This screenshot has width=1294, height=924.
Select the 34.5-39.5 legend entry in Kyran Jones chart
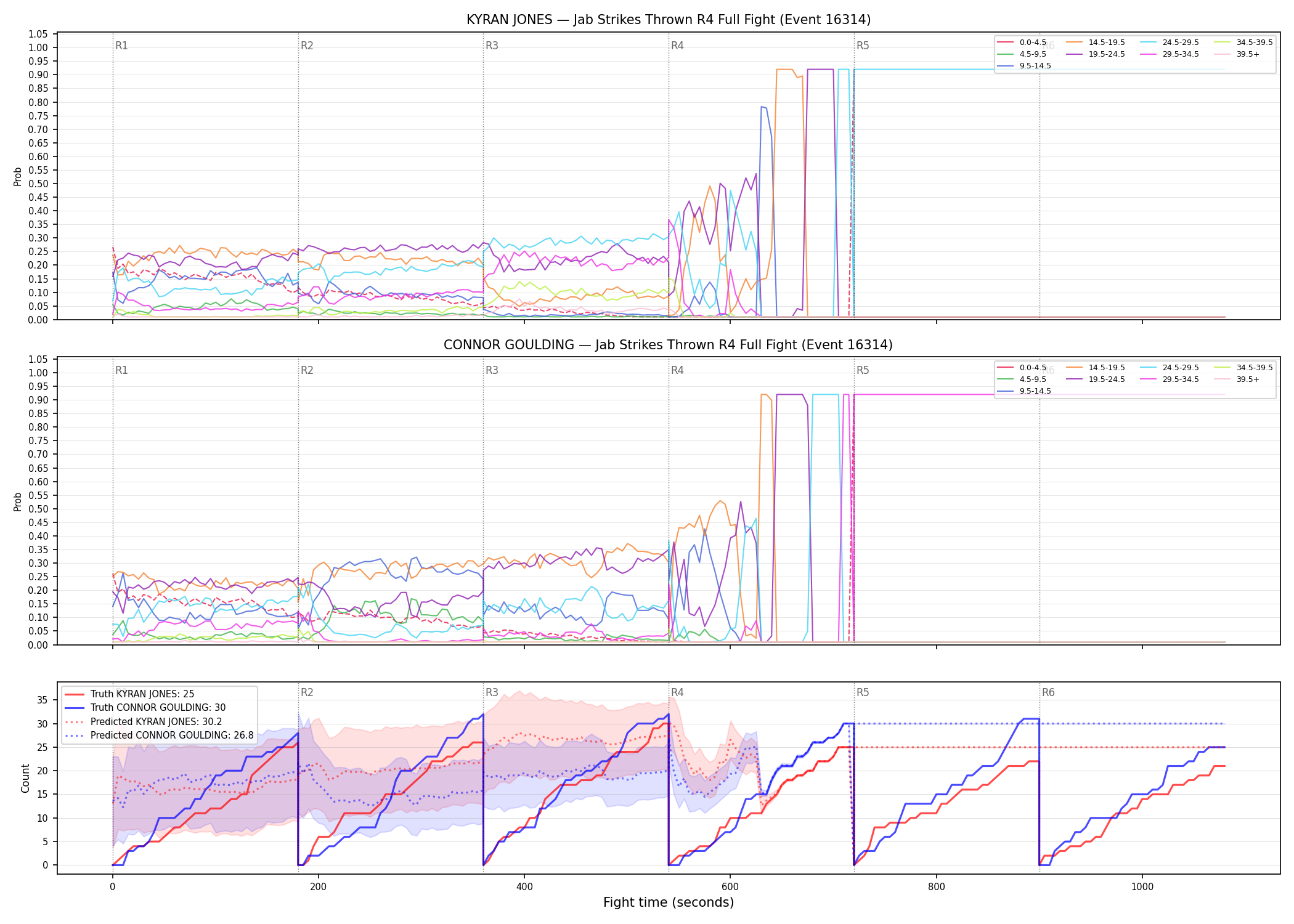click(1244, 43)
